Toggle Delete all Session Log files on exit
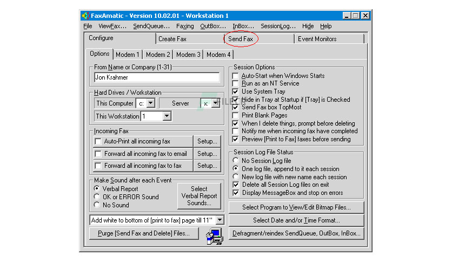The height and width of the screenshot is (262, 452). [x=236, y=185]
